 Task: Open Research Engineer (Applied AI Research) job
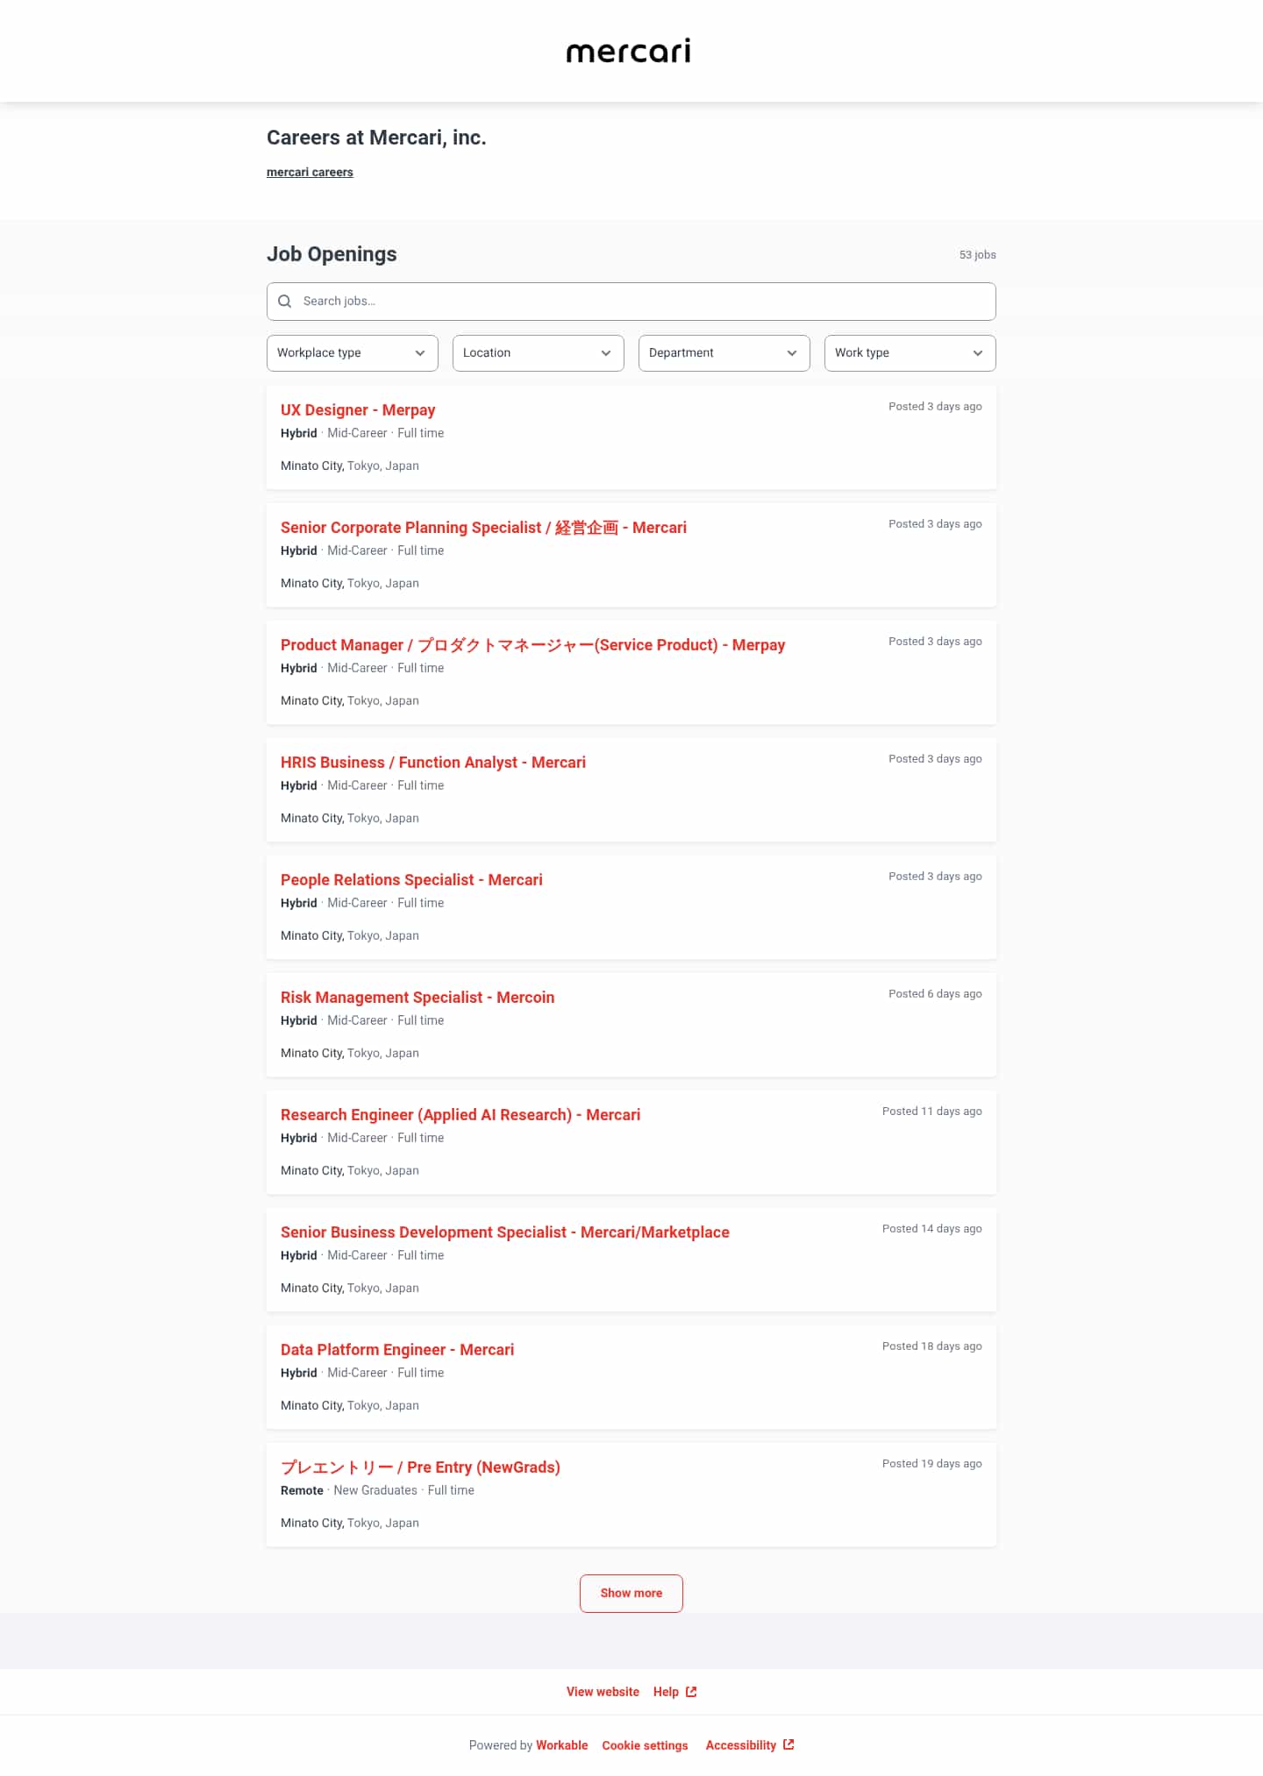pyautogui.click(x=460, y=1115)
